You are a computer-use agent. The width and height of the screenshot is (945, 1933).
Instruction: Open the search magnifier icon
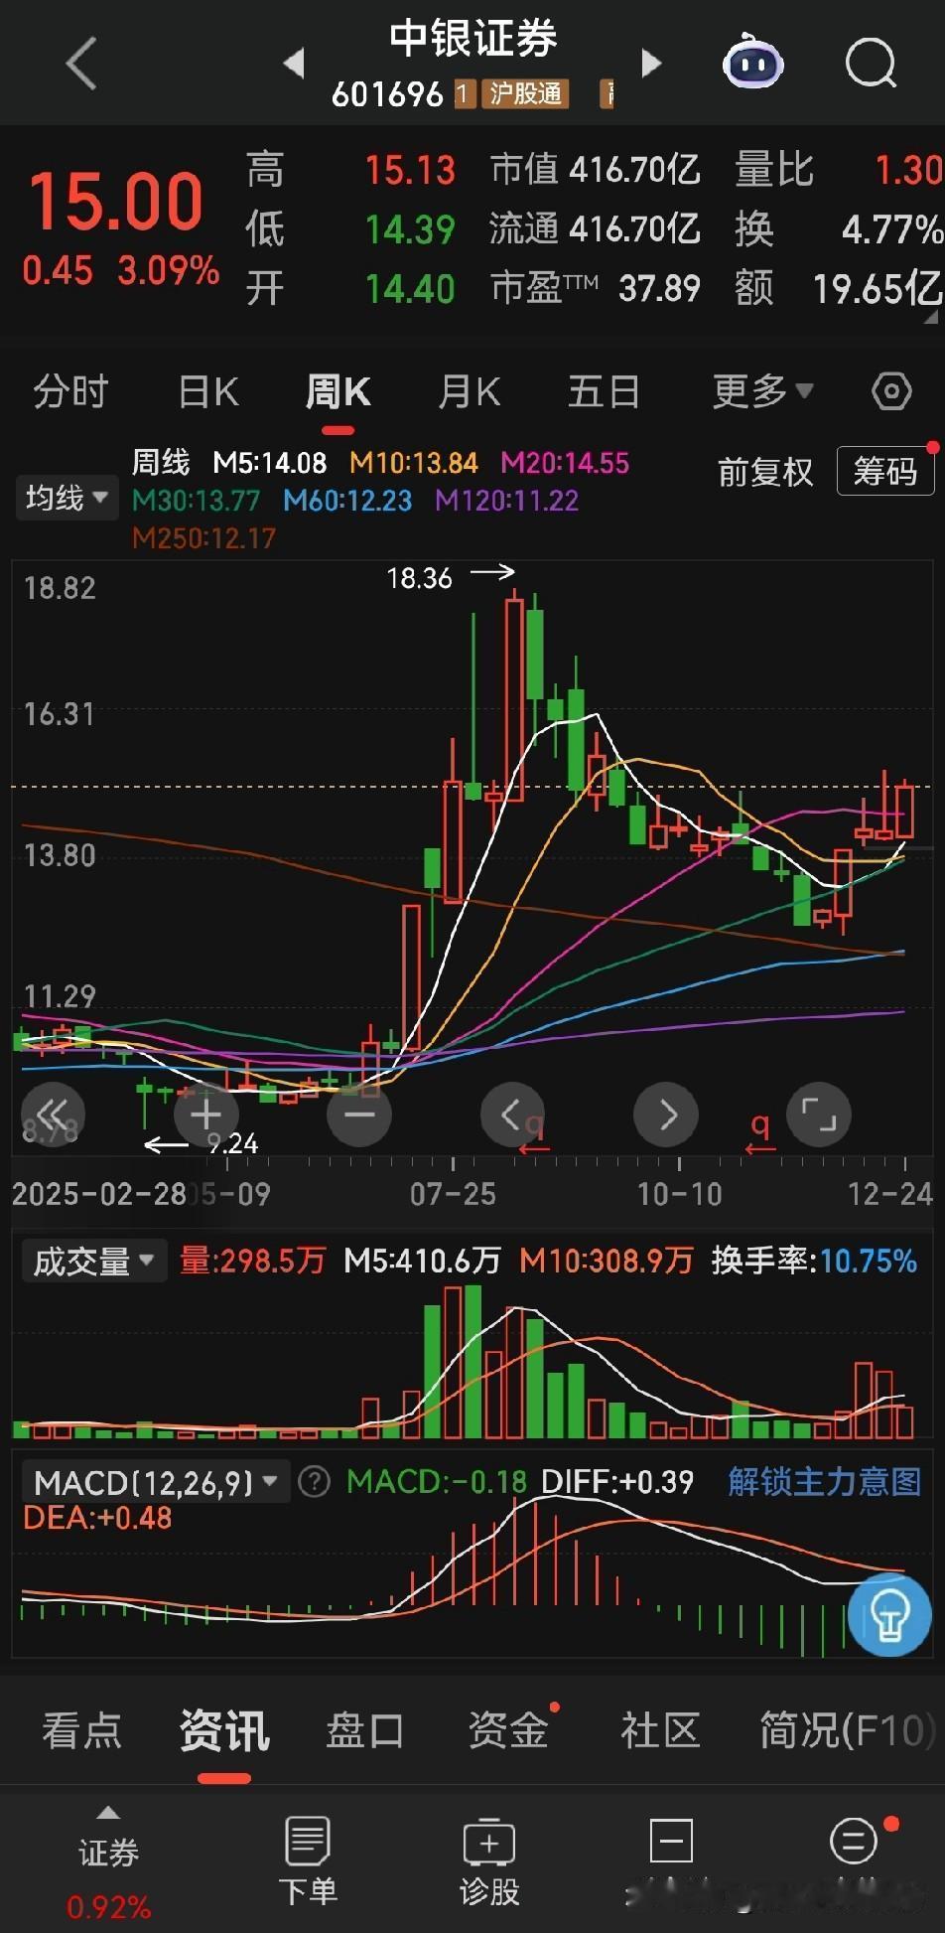[x=872, y=64]
